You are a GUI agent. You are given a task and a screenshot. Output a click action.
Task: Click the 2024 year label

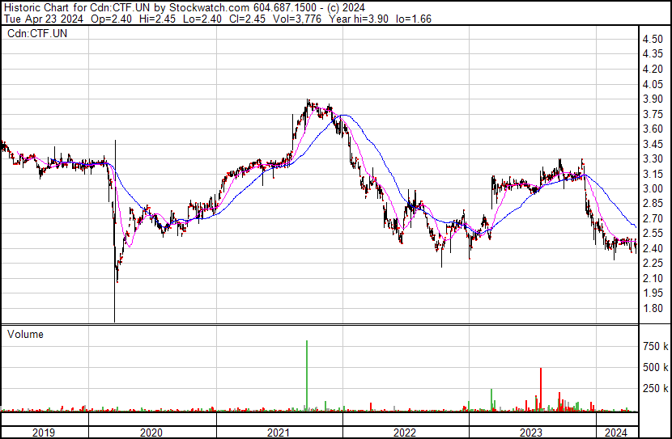tap(616, 433)
